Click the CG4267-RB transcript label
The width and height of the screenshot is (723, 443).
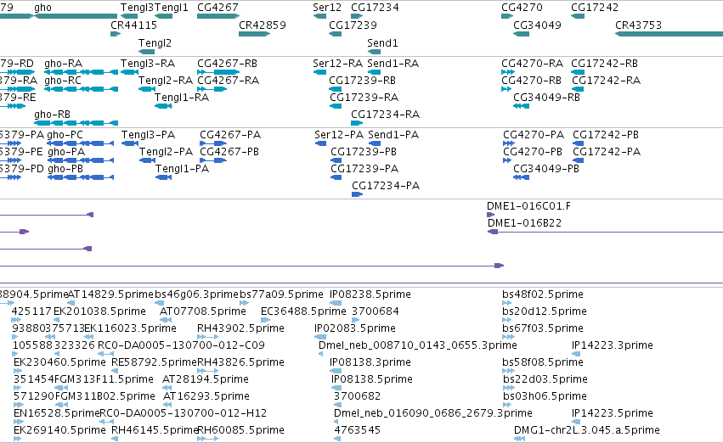click(228, 64)
